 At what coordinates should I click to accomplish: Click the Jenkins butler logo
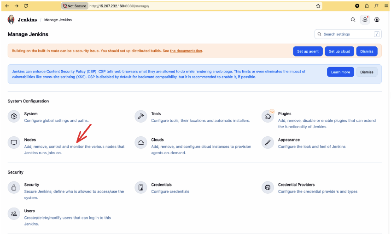pyautogui.click(x=11, y=19)
